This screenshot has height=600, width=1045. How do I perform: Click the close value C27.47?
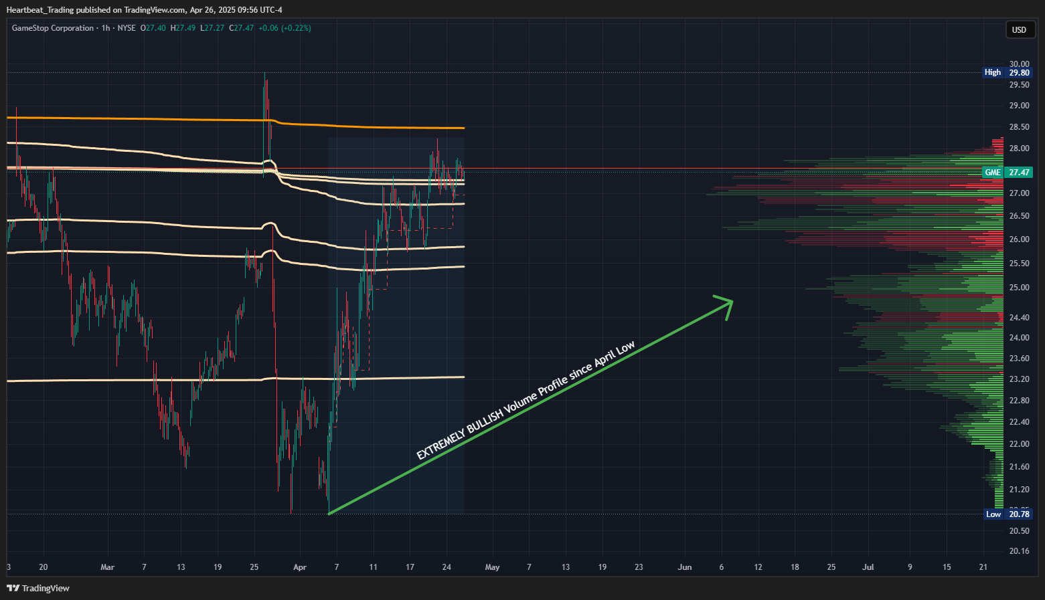pos(242,28)
